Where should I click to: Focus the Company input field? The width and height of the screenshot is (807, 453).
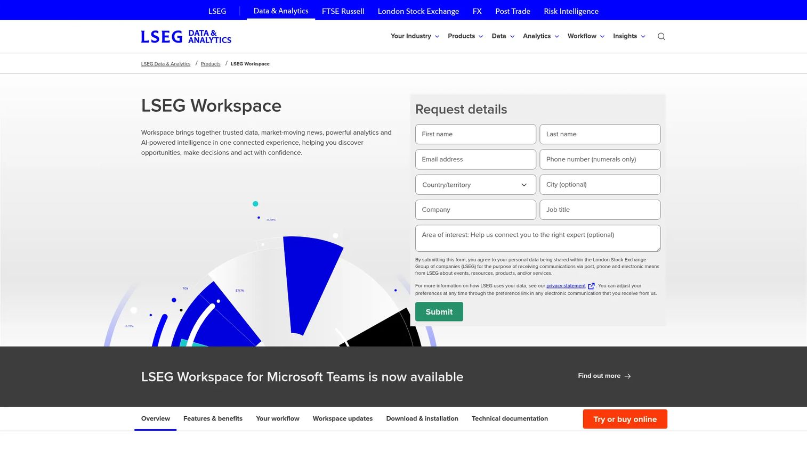pyautogui.click(x=475, y=210)
